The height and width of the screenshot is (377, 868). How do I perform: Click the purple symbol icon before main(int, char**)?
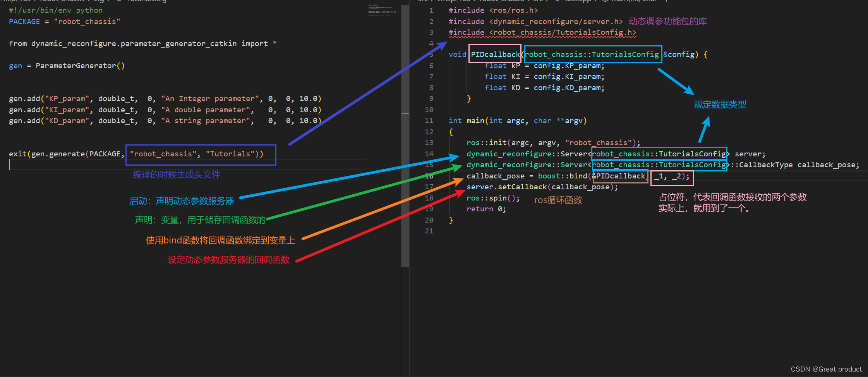605,2
